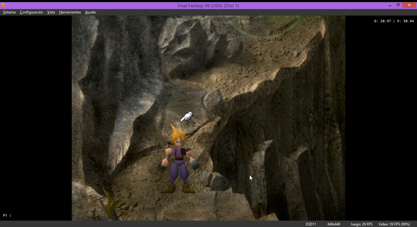417x227 pixels.
Task: Click the window title Final Fantasy VII (USA)
Action: [x=208, y=5]
